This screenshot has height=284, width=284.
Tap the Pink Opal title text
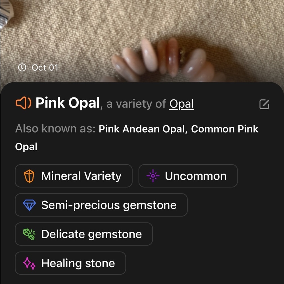[68, 103]
